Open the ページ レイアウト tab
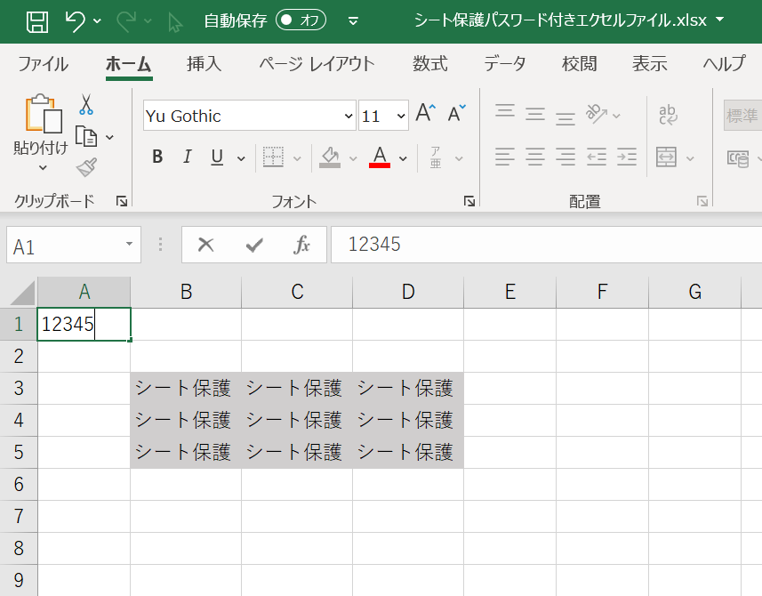 point(317,64)
